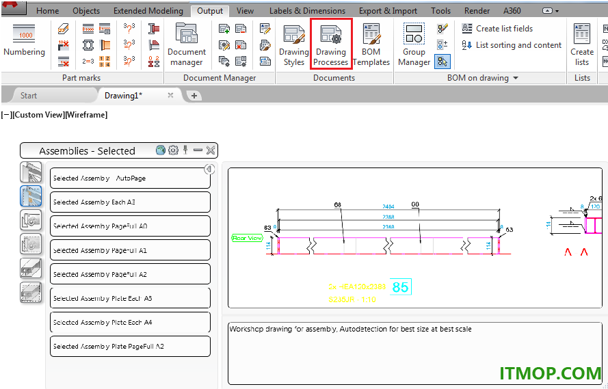This screenshot has height=389, width=608.
Task: Switch to the Home ribbon tab
Action: [47, 11]
